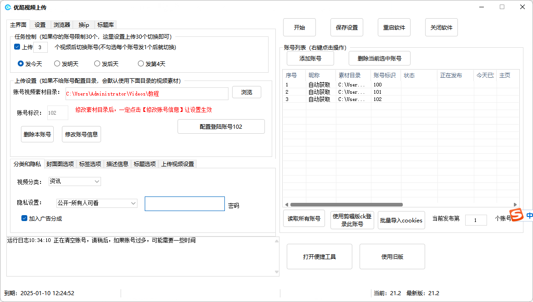Click 删除当前选中账号 button
This screenshot has width=533, height=302.
[x=379, y=58]
